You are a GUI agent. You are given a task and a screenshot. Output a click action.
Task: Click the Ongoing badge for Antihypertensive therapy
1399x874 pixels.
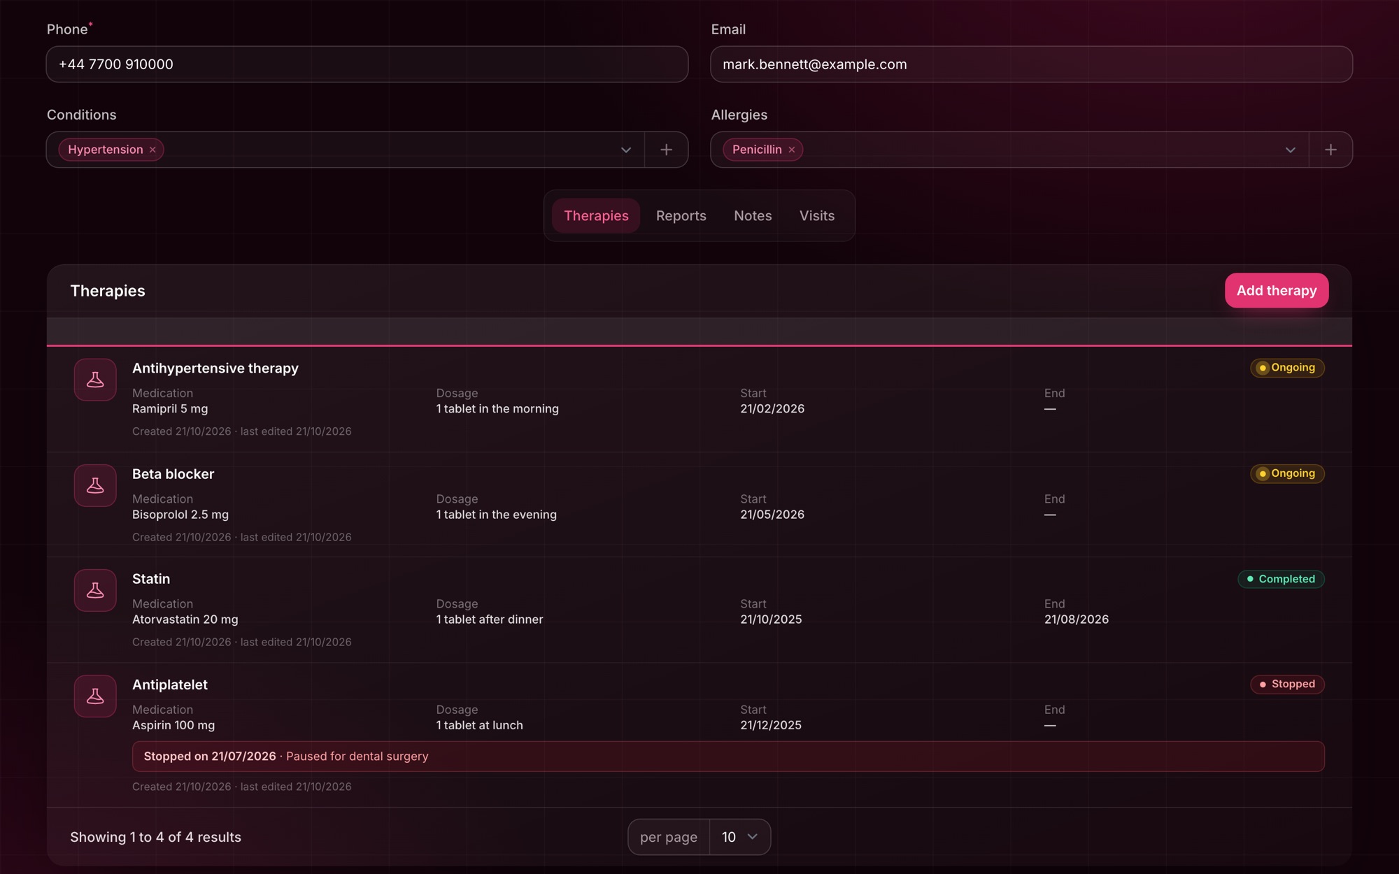tap(1287, 368)
